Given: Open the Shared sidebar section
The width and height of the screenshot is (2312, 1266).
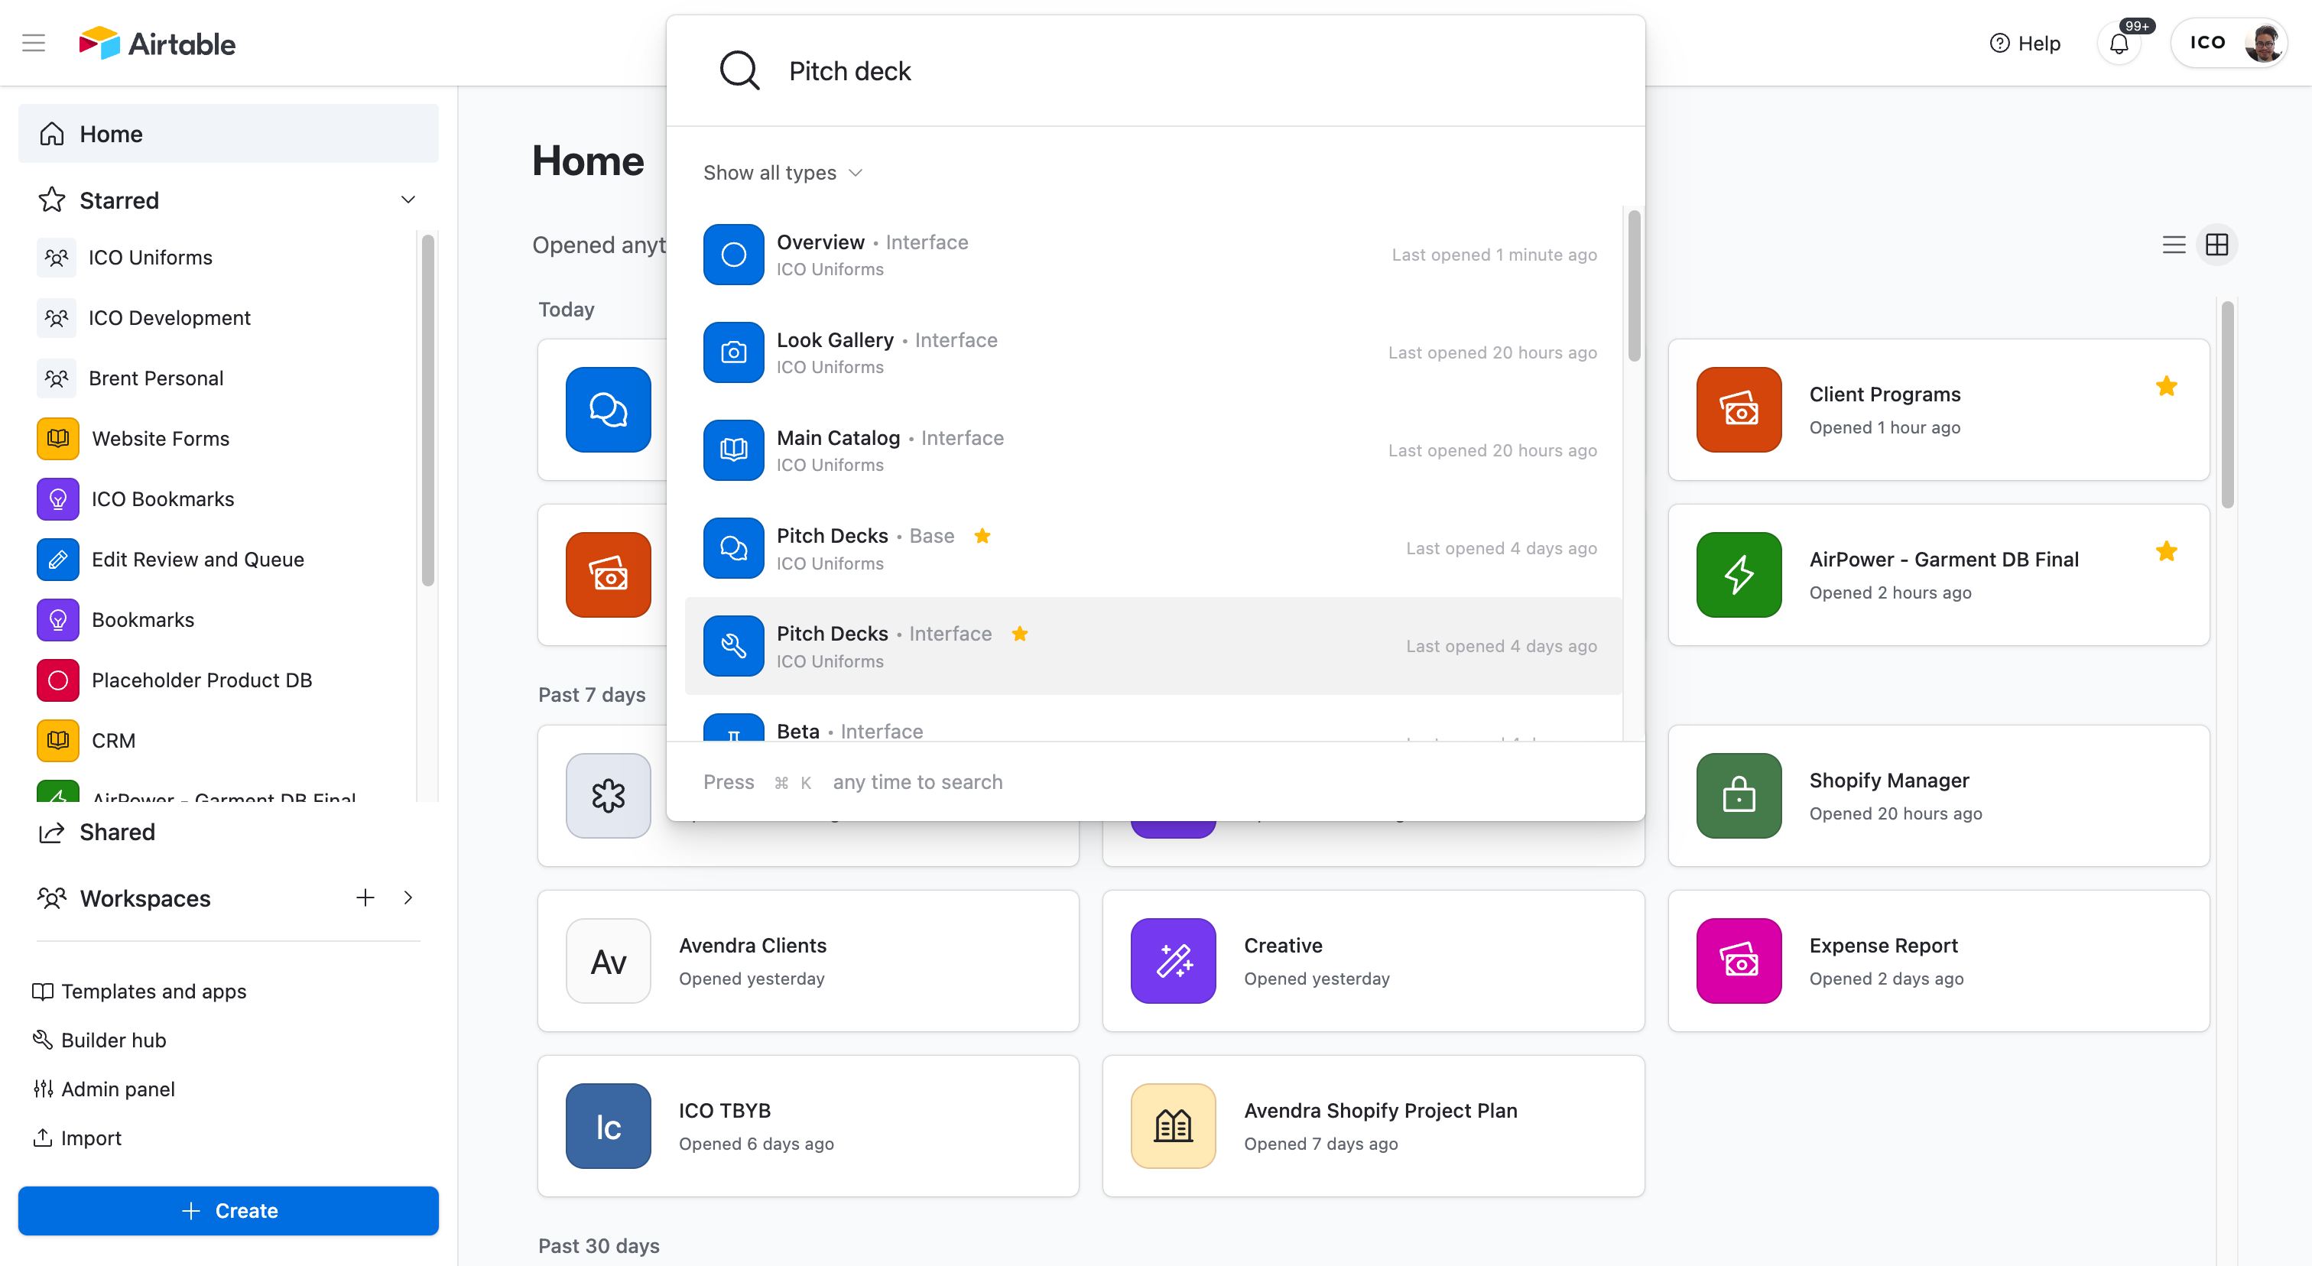Looking at the screenshot, I should tap(117, 832).
